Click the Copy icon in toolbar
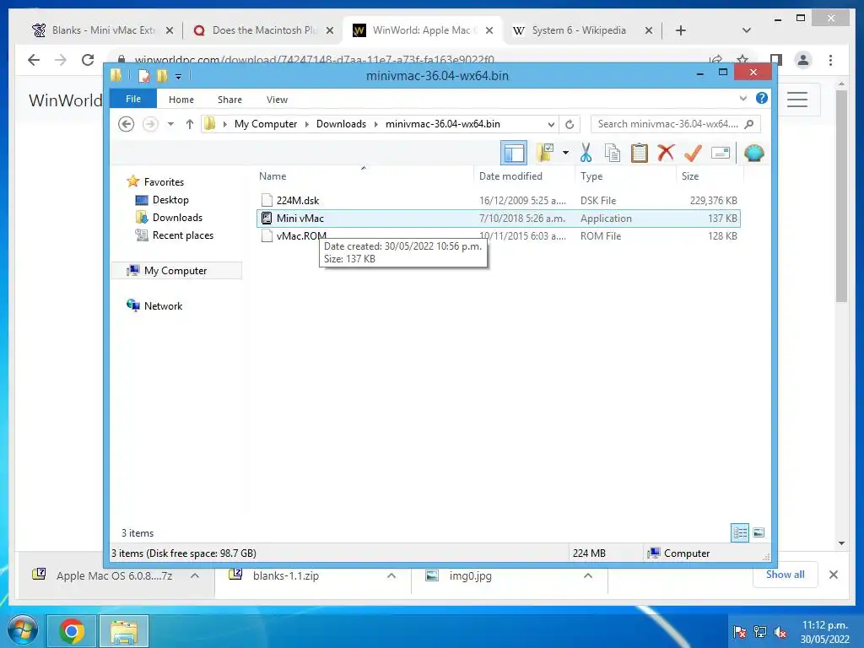The width and height of the screenshot is (864, 648). click(613, 153)
